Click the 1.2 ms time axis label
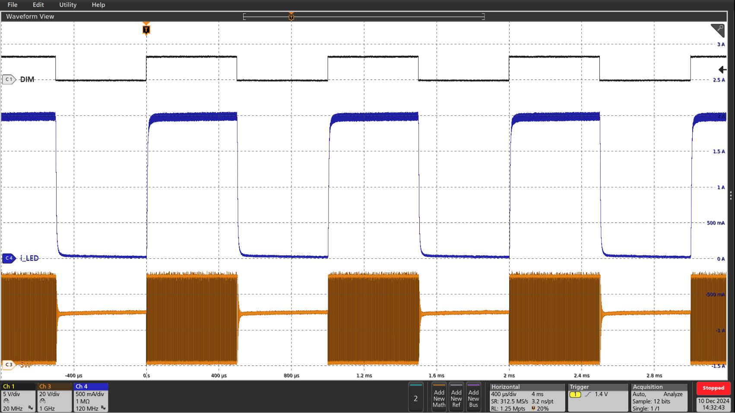The height and width of the screenshot is (413, 735). click(x=364, y=375)
